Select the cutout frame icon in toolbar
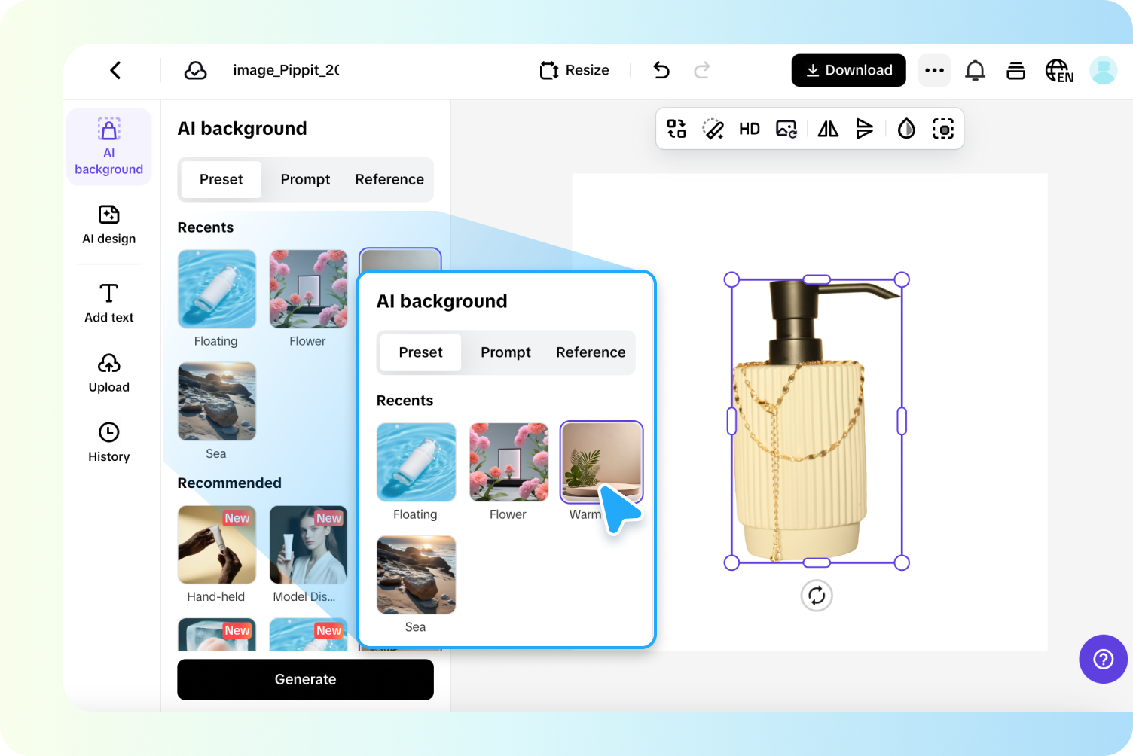This screenshot has width=1133, height=756. pyautogui.click(x=943, y=128)
